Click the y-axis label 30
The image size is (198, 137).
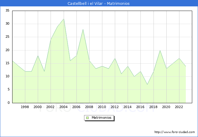pos(8,23)
